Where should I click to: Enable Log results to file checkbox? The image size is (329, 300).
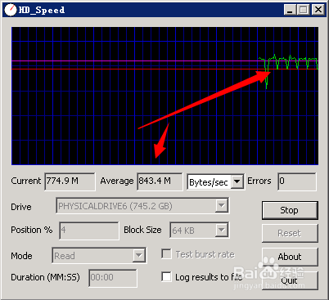click(x=166, y=277)
